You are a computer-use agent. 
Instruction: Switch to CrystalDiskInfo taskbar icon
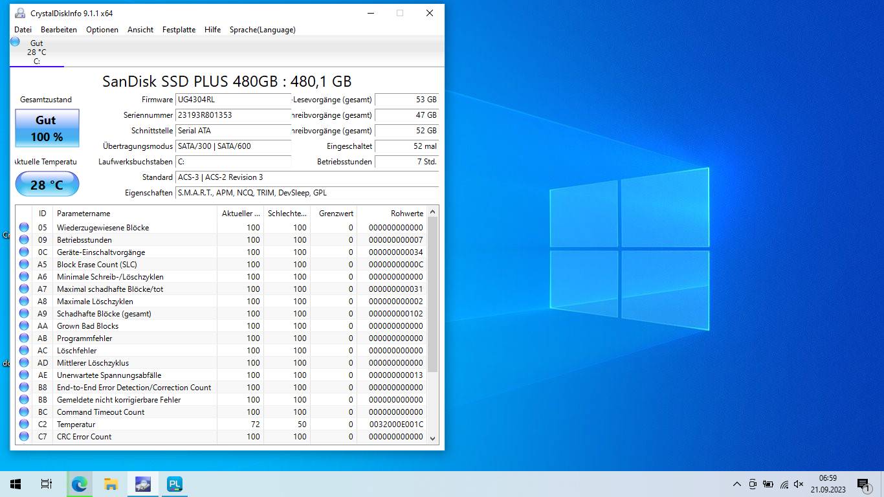click(143, 484)
